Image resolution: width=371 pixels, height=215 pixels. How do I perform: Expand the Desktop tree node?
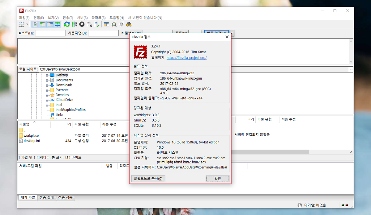[47, 75]
